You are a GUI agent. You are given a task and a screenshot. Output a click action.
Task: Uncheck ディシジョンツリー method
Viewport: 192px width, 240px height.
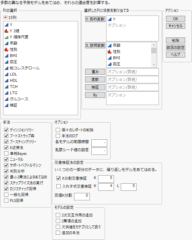(x=6, y=130)
